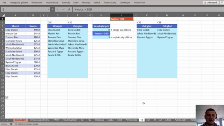This screenshot has width=224, height=126.
Task: Switch to Tekst sheet tab
Action: [119, 120]
